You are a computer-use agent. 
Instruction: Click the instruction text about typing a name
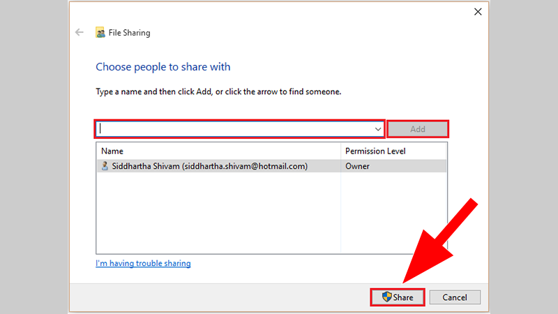tap(218, 91)
